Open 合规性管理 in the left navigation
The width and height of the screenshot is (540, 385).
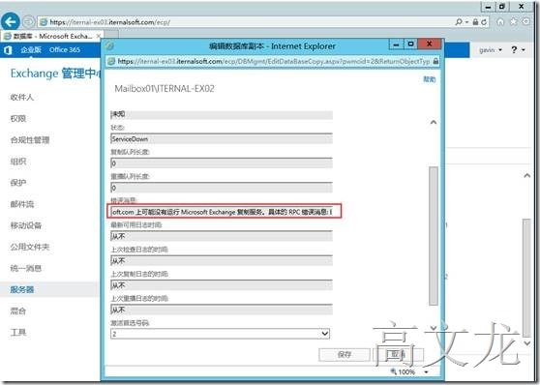[x=30, y=140]
